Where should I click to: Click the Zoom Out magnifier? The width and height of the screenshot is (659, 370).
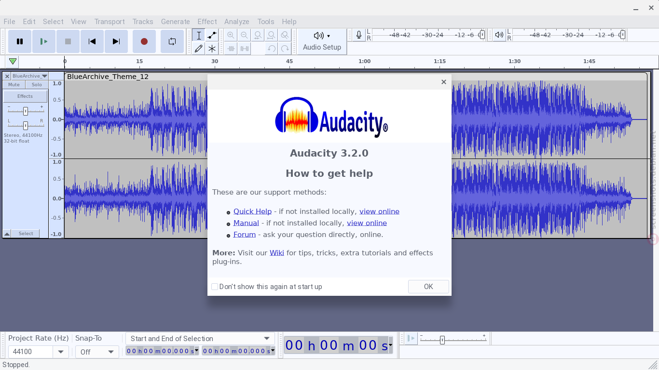[245, 35]
